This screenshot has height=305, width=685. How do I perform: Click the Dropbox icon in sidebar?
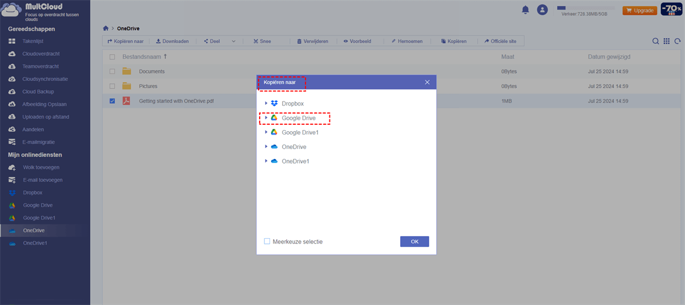(x=12, y=193)
